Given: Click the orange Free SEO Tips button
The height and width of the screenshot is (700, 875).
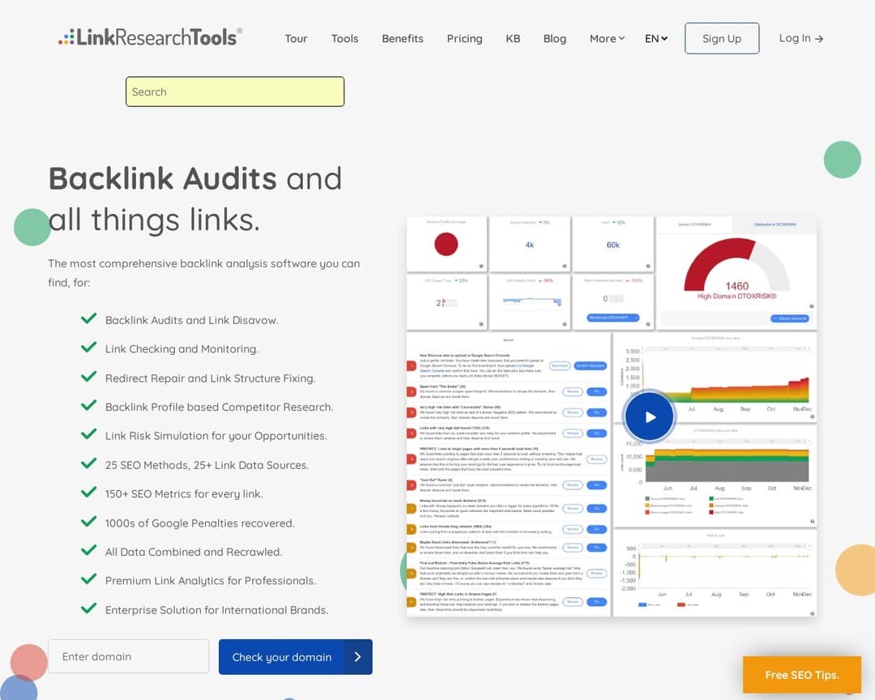Looking at the screenshot, I should point(801,675).
